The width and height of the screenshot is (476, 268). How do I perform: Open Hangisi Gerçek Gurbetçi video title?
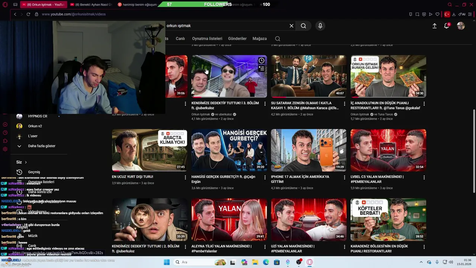[223, 179]
